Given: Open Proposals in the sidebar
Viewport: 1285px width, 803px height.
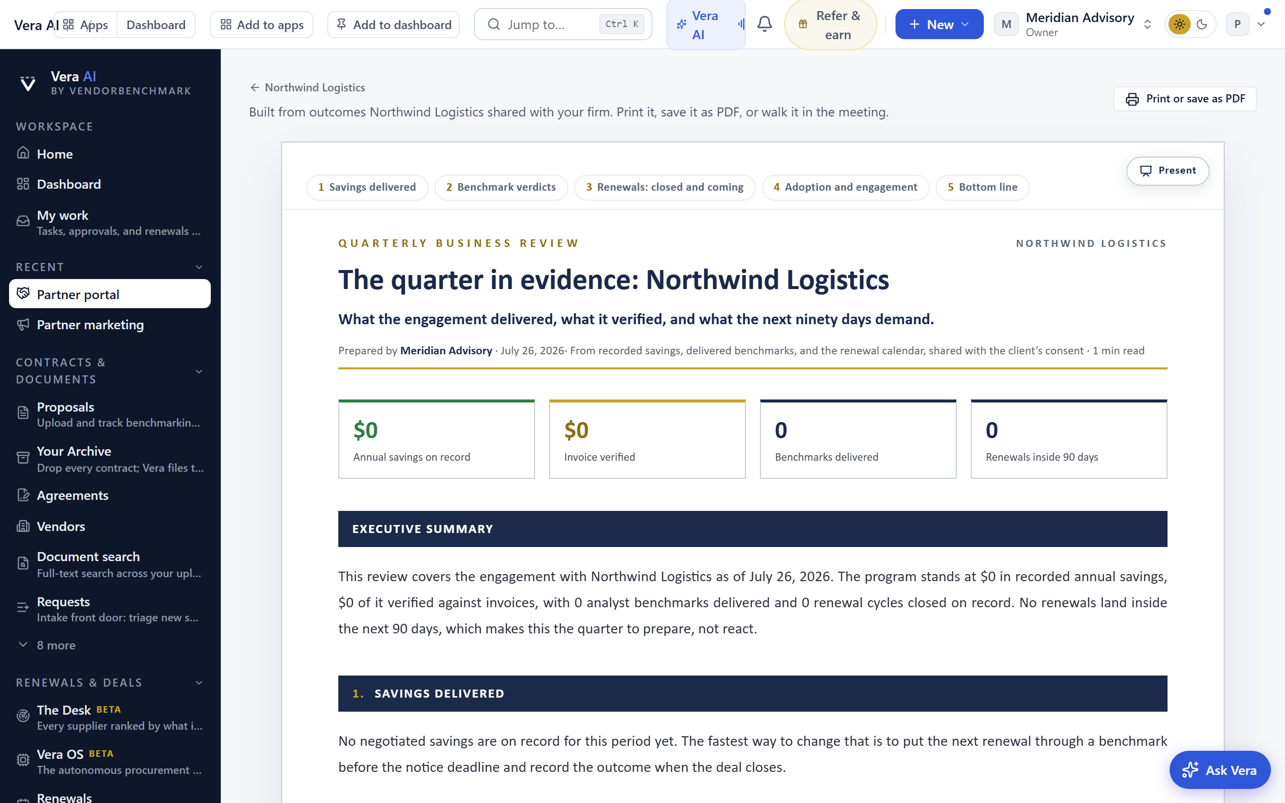Looking at the screenshot, I should pos(110,414).
